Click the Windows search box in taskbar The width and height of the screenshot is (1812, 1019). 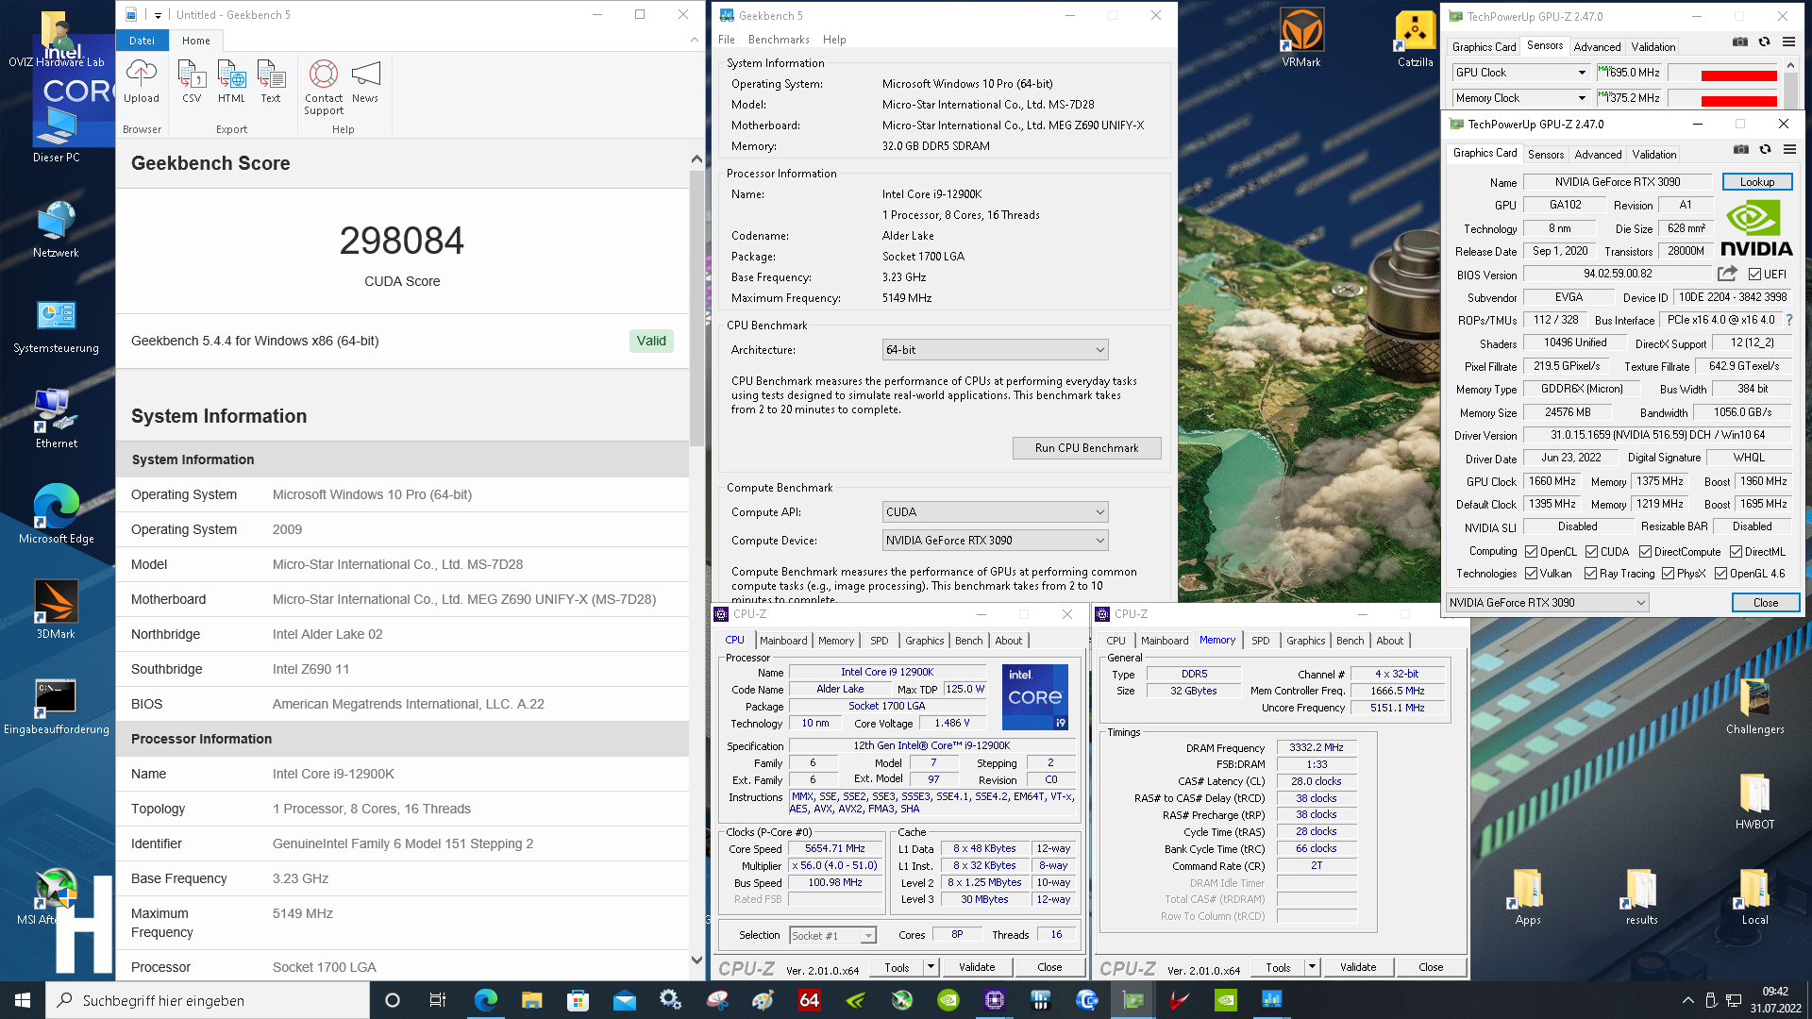click(208, 1000)
